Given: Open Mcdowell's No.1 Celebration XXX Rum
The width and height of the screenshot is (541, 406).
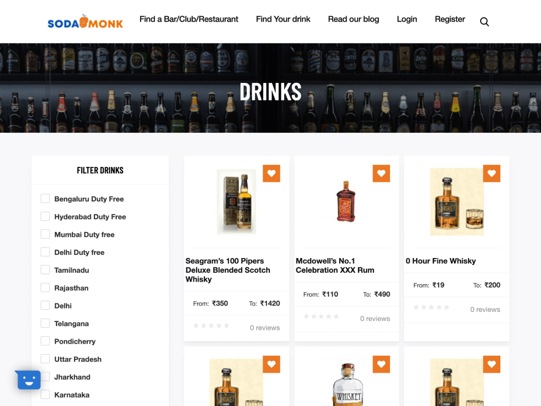Looking at the screenshot, I should click(x=334, y=265).
